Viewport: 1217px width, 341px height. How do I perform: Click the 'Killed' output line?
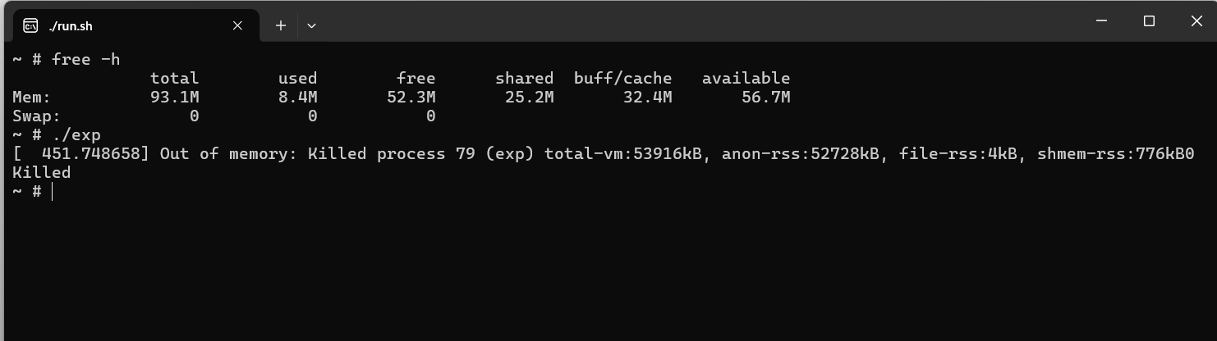[41, 172]
